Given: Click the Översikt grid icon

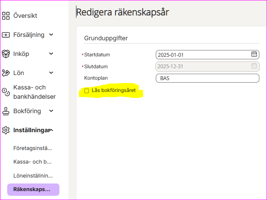Looking at the screenshot, I should (6, 16).
